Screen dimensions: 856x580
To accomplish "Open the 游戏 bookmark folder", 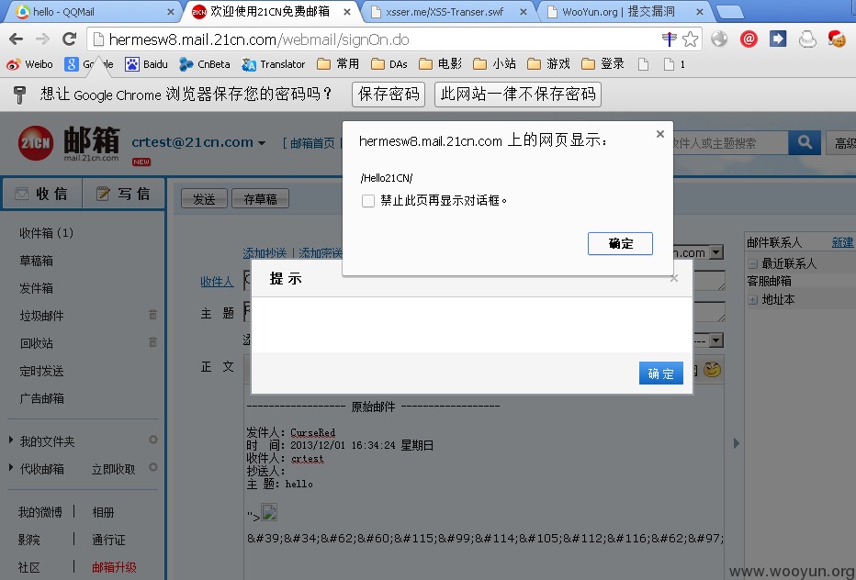I will (x=548, y=64).
